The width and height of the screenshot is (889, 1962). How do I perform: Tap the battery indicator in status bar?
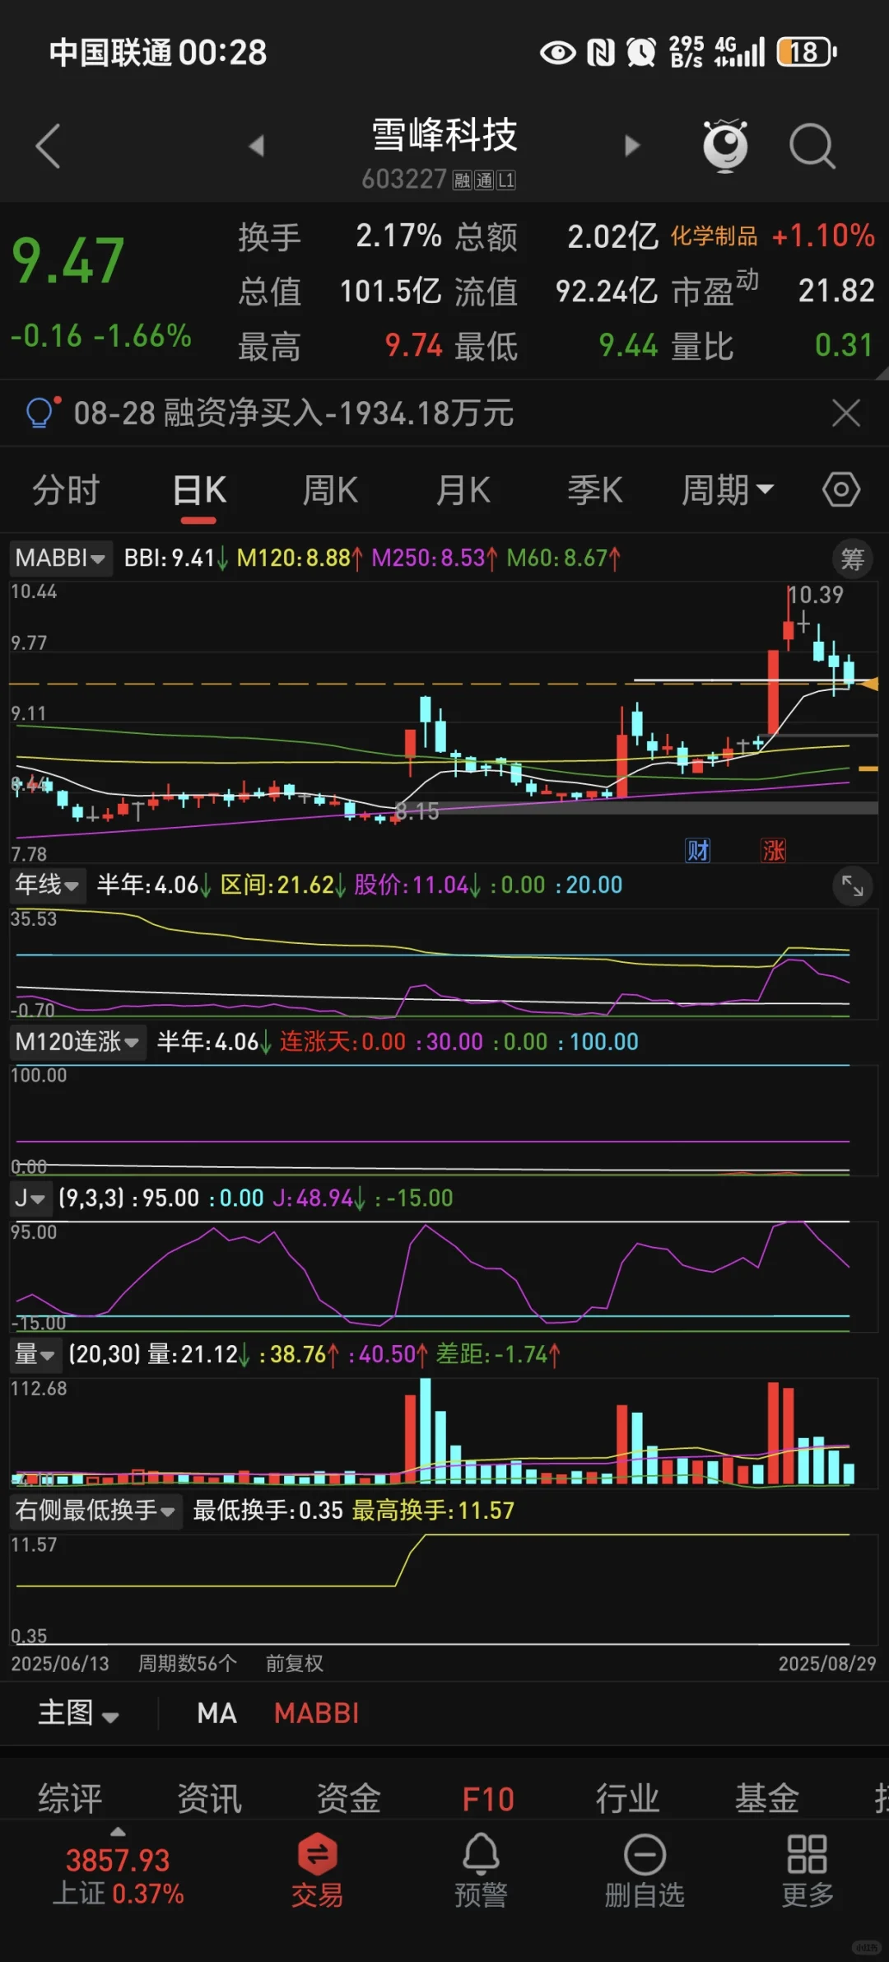(x=806, y=53)
